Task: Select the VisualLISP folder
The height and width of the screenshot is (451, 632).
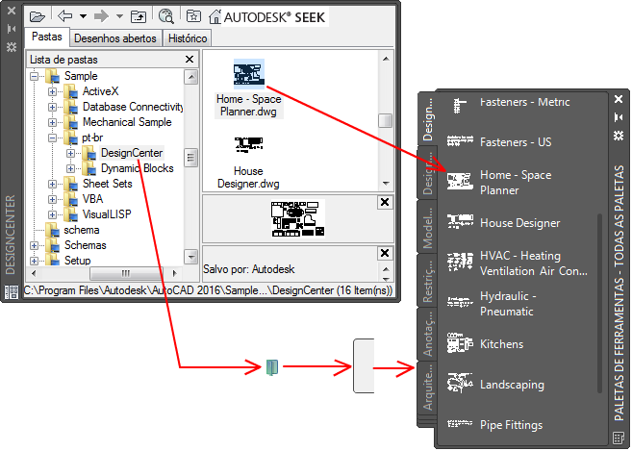Action: coord(107,214)
